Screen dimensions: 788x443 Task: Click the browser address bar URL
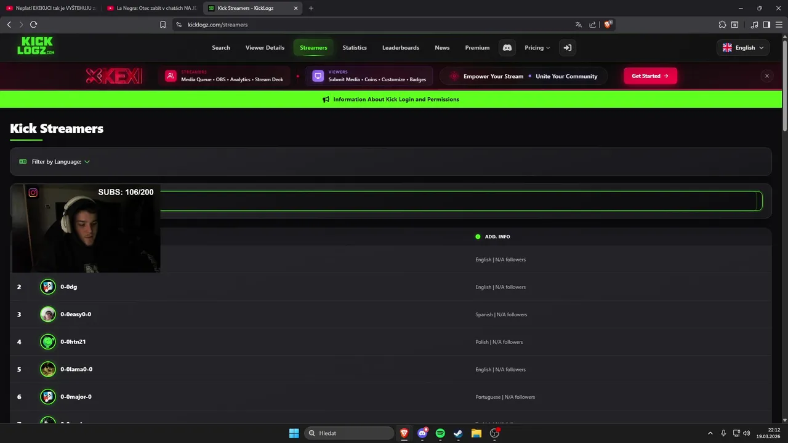tap(217, 25)
